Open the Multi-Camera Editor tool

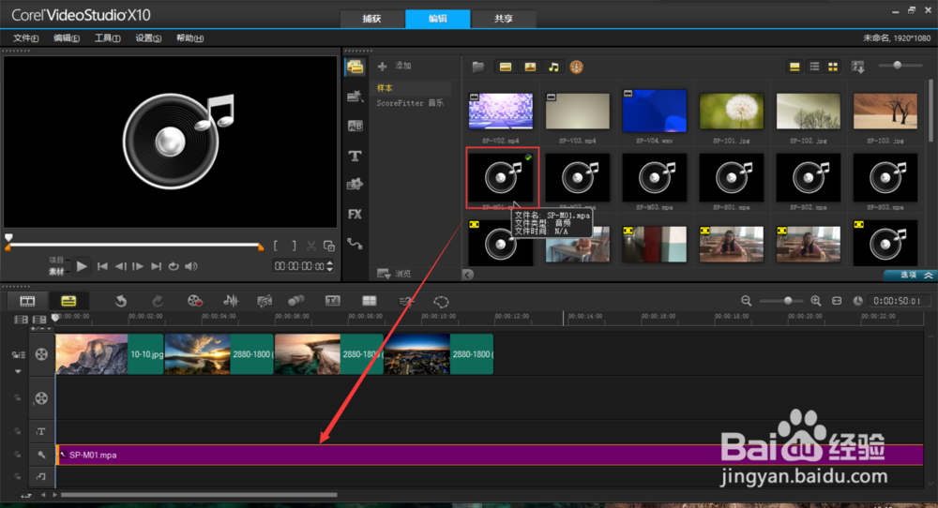pyautogui.click(x=369, y=301)
